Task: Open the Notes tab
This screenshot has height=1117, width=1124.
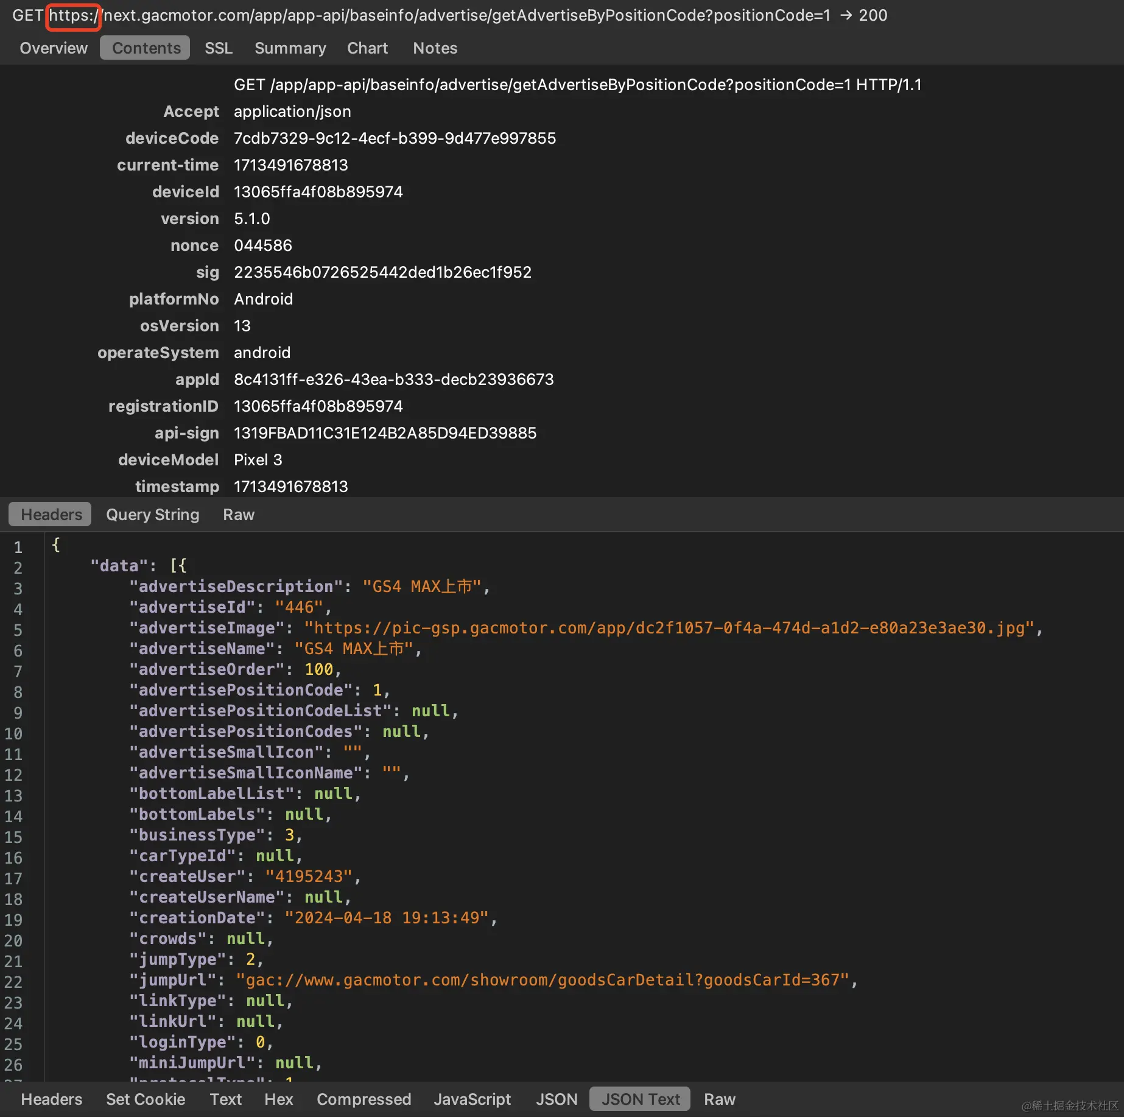Action: 435,48
